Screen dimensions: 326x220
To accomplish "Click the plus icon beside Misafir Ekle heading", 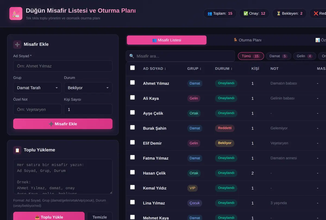I will 17,44.
